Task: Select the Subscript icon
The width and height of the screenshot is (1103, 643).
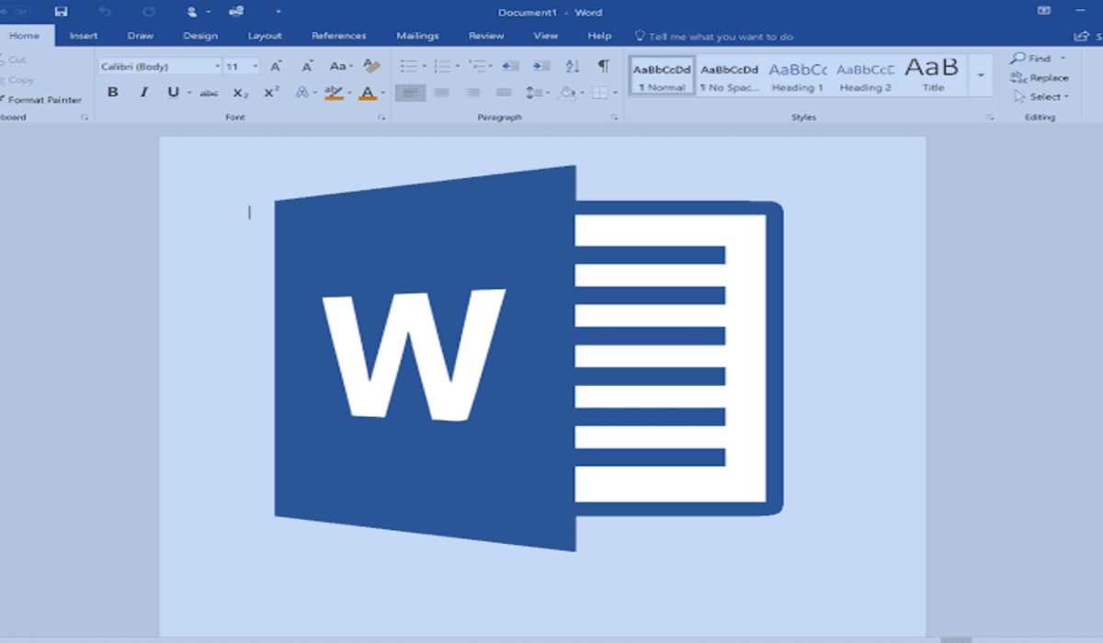Action: coord(241,92)
